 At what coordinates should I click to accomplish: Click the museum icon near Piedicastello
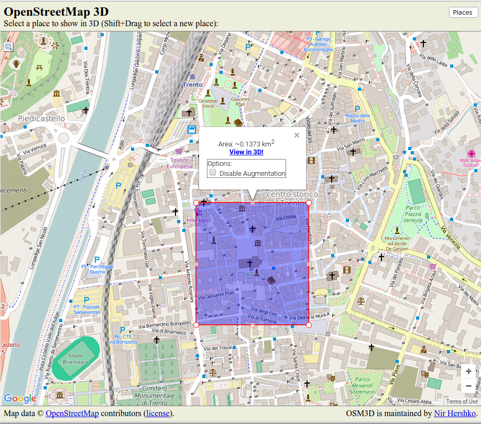click(57, 93)
